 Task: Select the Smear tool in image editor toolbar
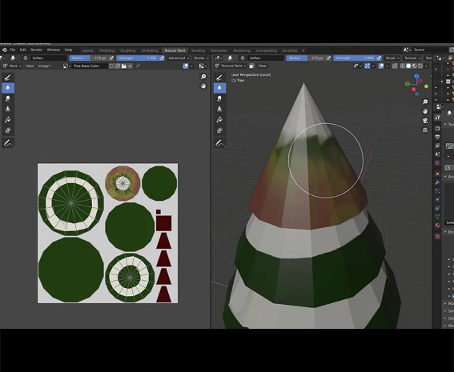tap(8, 98)
